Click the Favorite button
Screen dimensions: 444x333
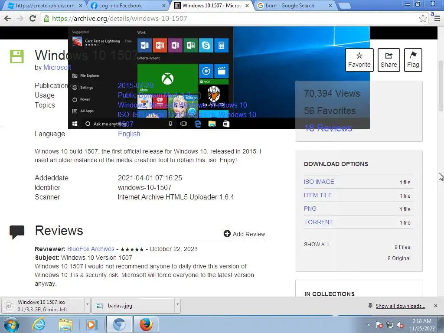point(359,60)
